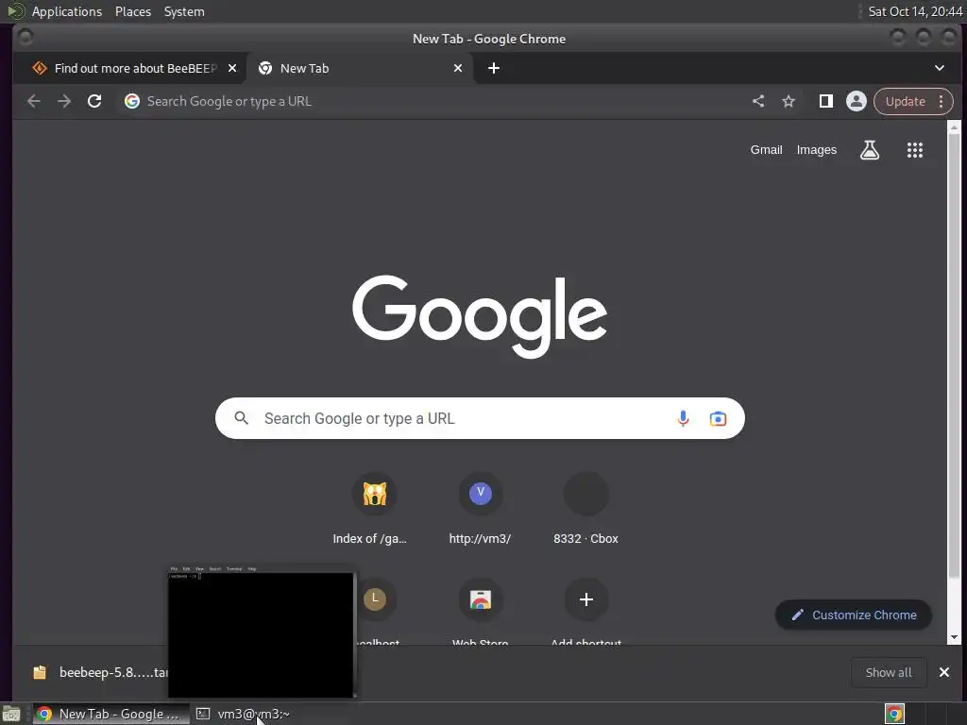Open the Images link
Screen dimensions: 967x725
(817, 150)
